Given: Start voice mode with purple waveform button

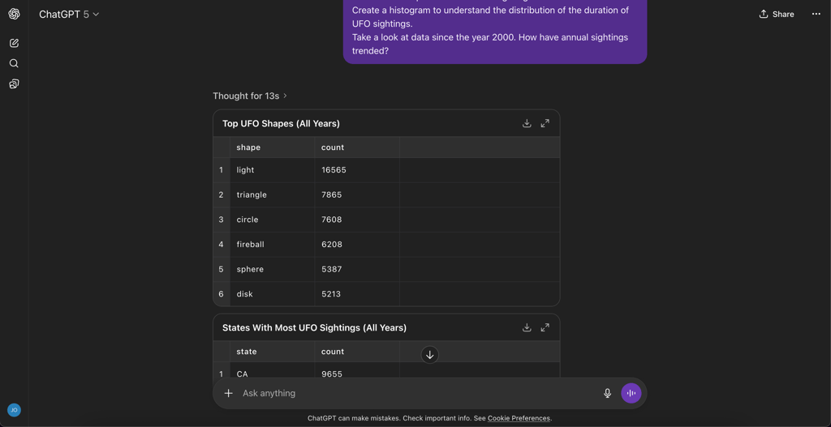Looking at the screenshot, I should pos(631,393).
